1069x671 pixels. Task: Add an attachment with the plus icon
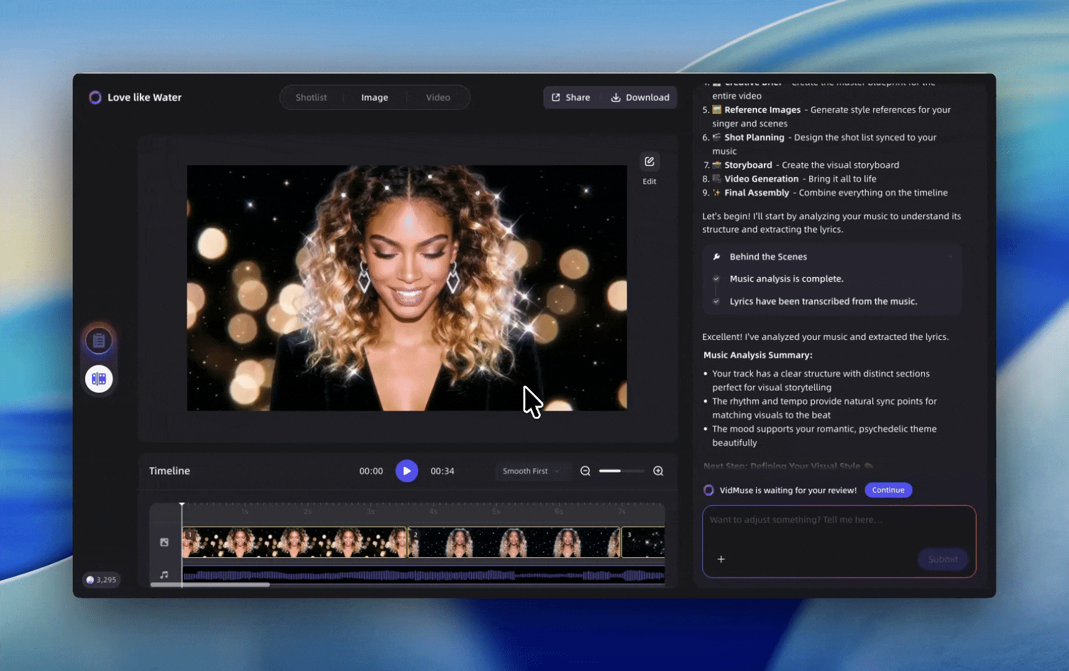click(721, 559)
